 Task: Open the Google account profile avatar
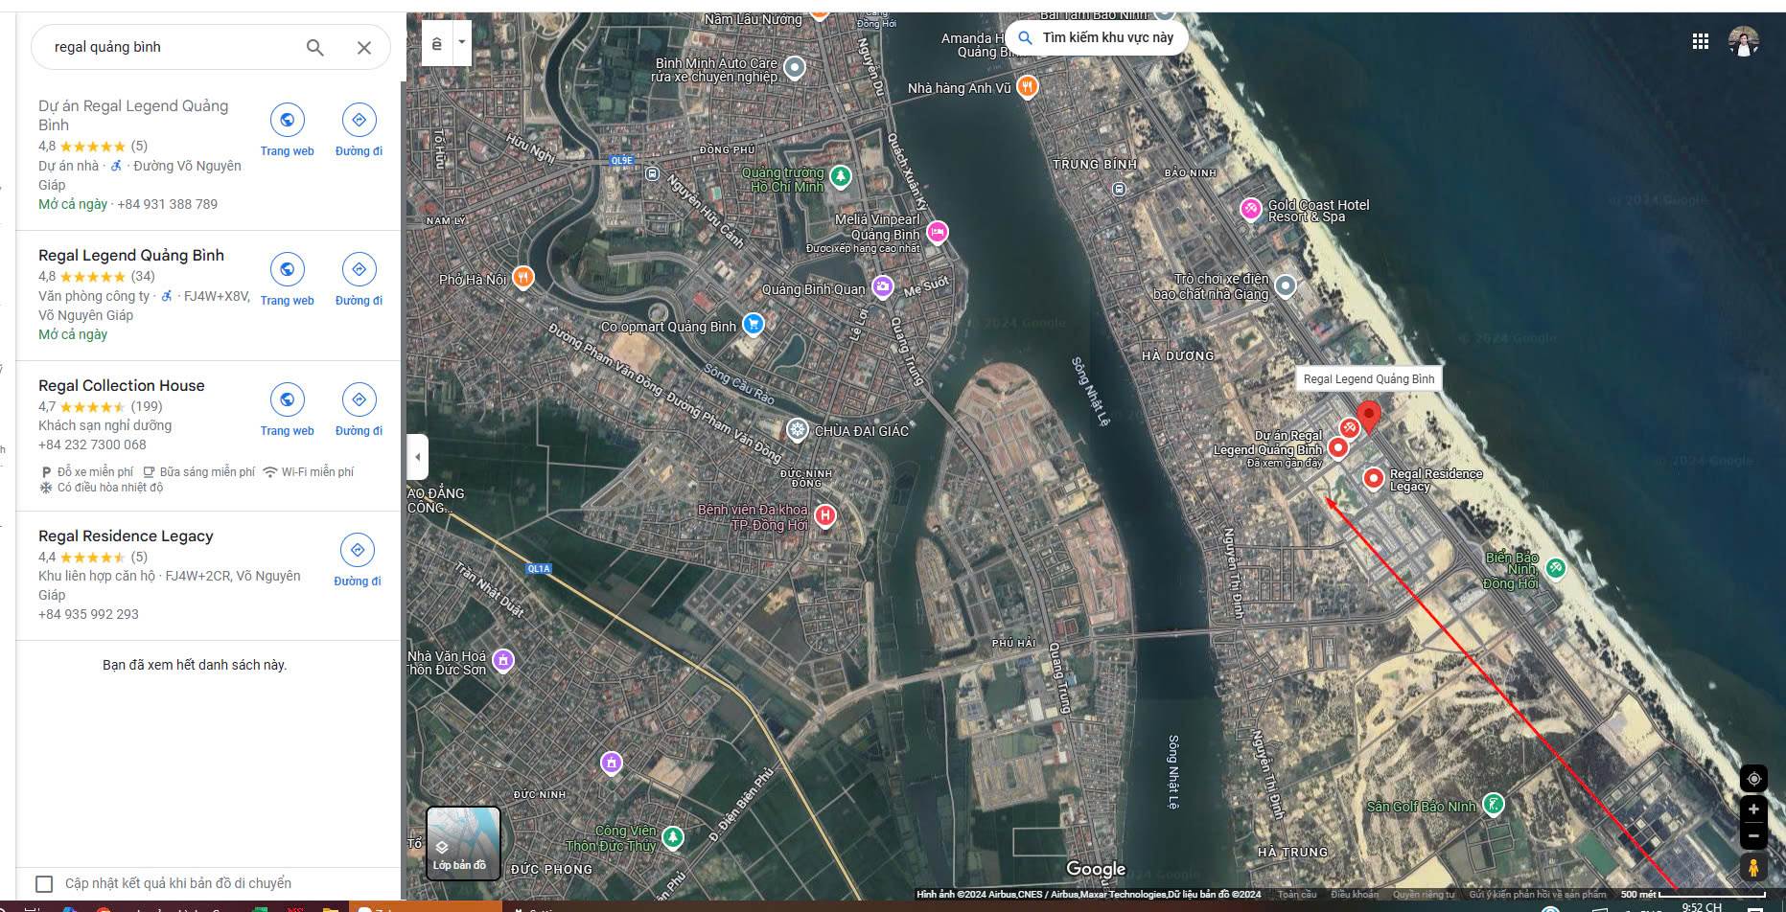(1743, 41)
